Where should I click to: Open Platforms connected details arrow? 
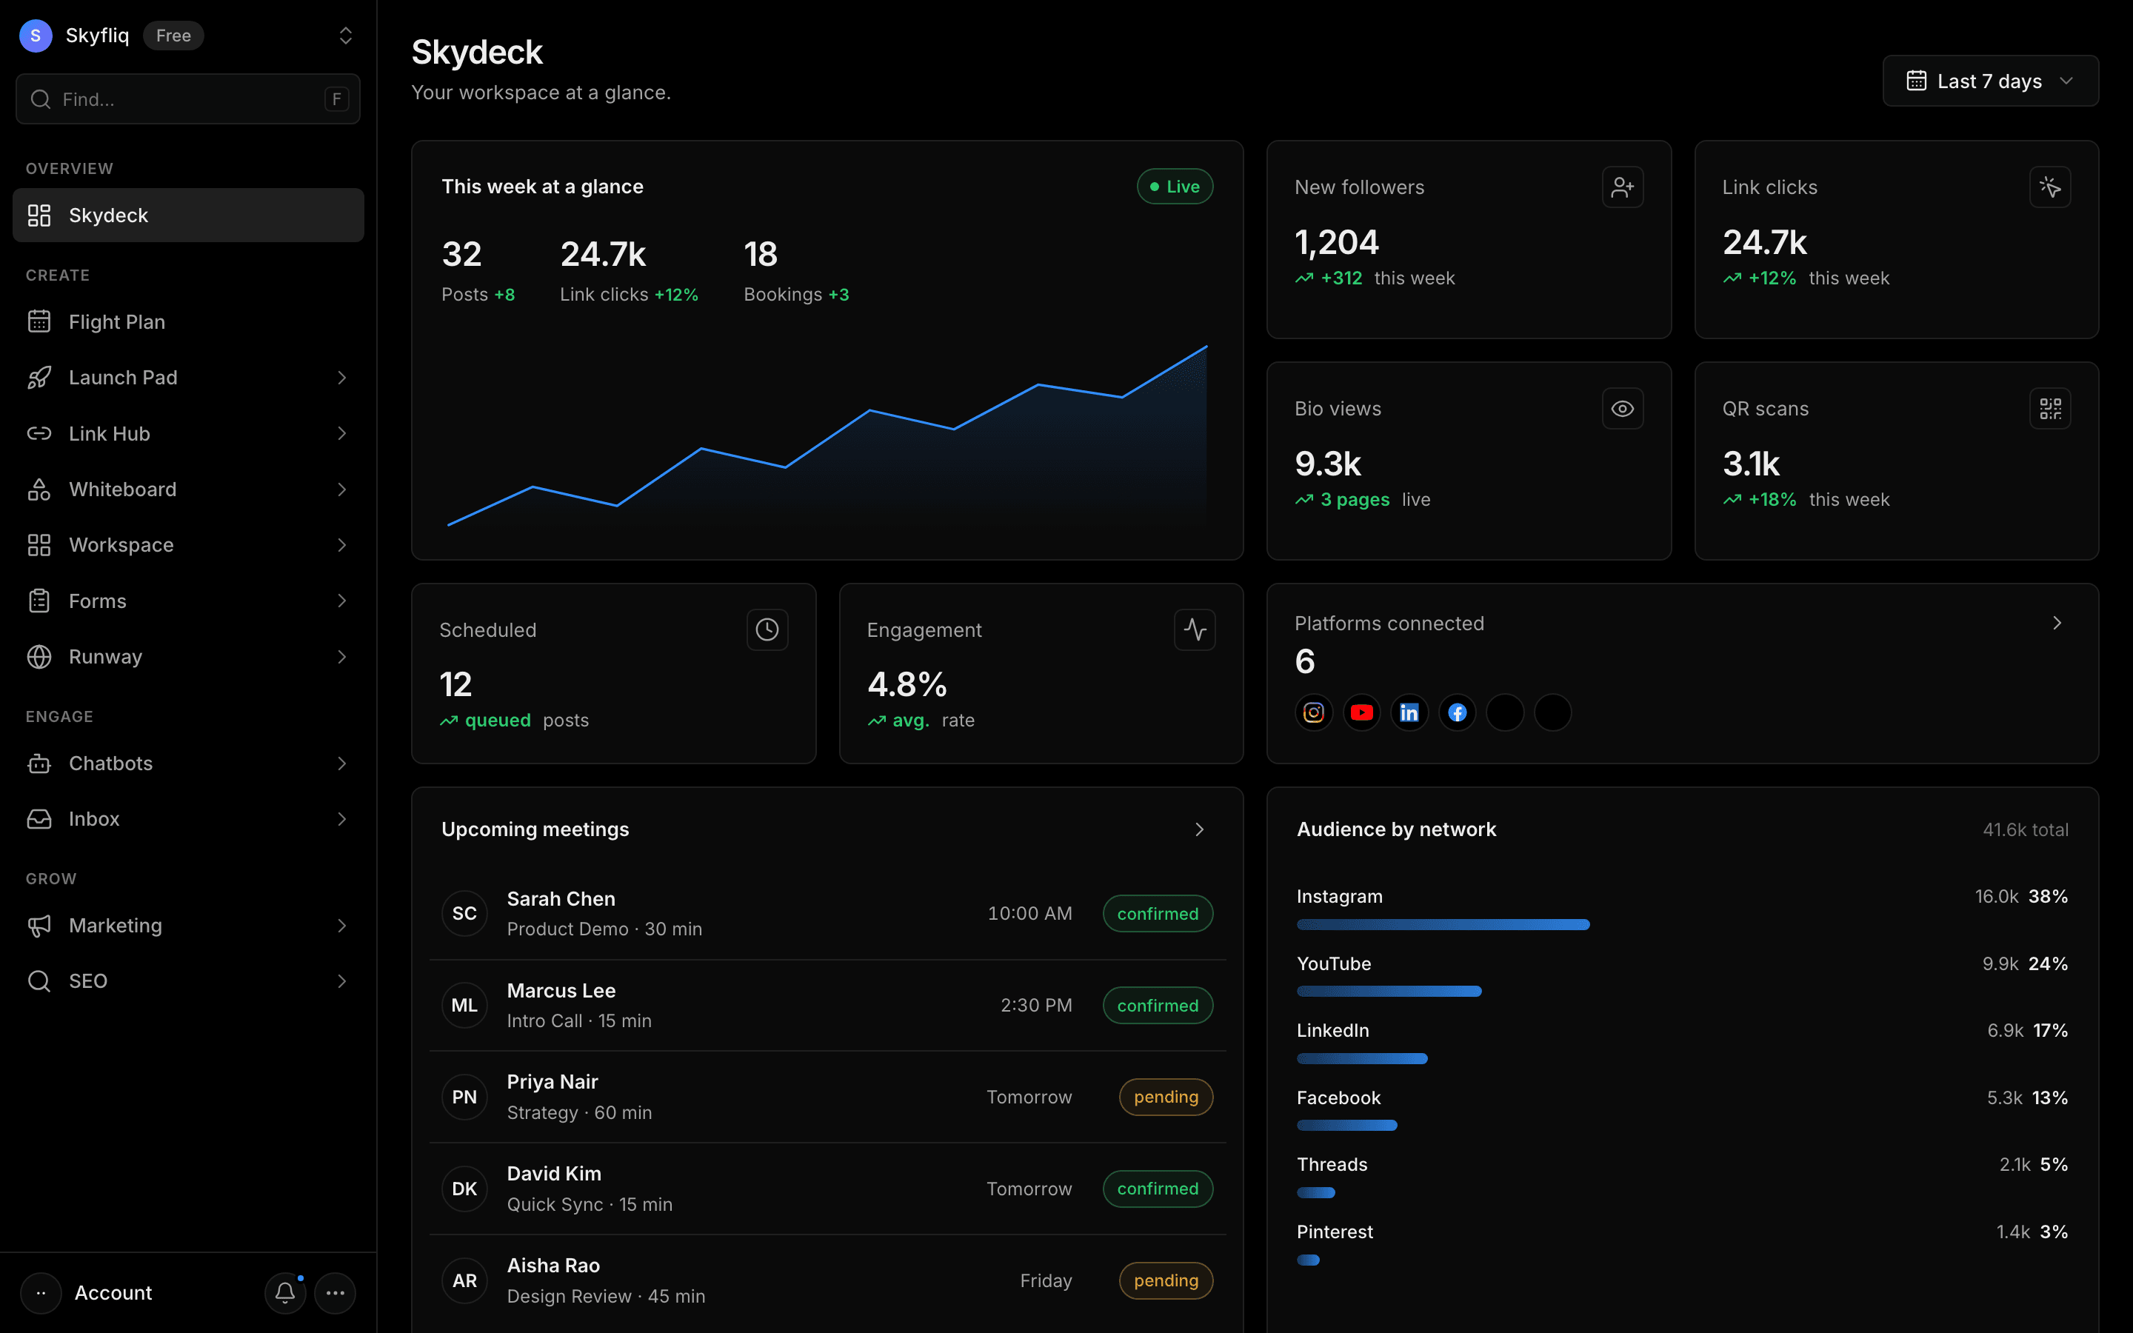(x=2057, y=624)
